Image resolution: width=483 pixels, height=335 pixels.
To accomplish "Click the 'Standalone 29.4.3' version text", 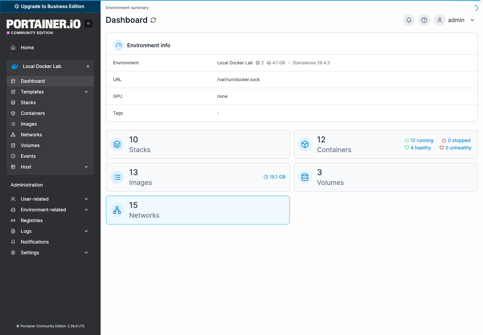I will pyautogui.click(x=311, y=63).
